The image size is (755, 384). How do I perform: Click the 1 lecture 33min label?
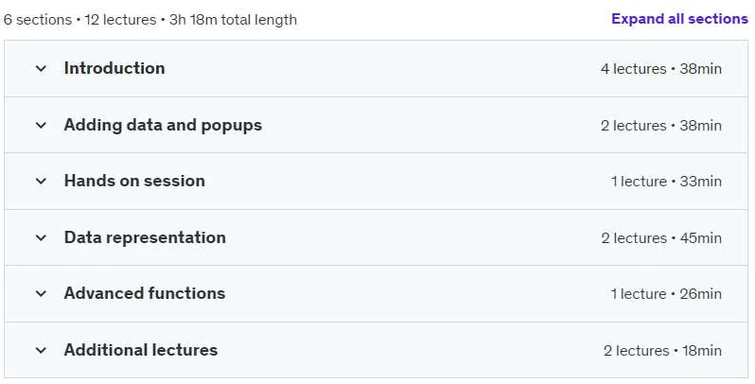point(666,182)
